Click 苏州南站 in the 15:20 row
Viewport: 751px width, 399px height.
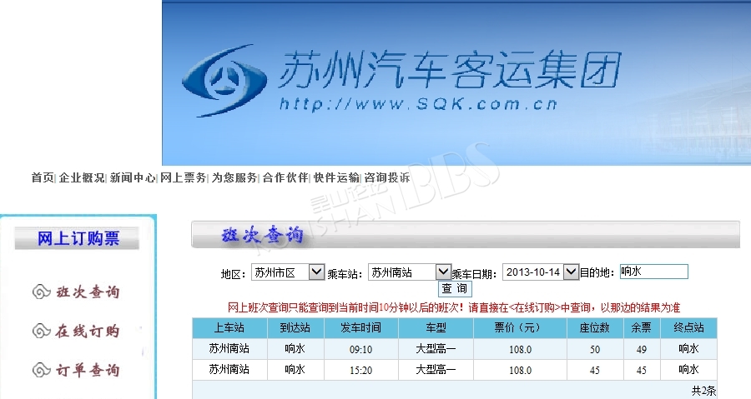[x=229, y=369]
